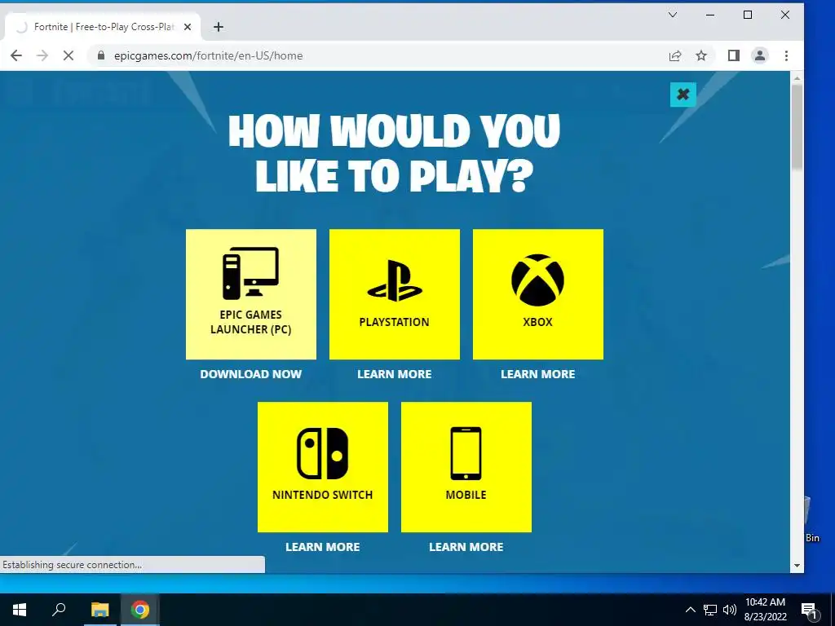835x626 pixels.
Task: Click the page scrollbar down arrow
Action: point(797,566)
